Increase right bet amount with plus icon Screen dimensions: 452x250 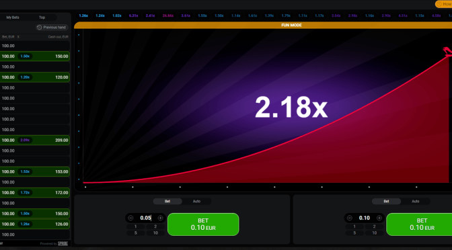point(379,218)
